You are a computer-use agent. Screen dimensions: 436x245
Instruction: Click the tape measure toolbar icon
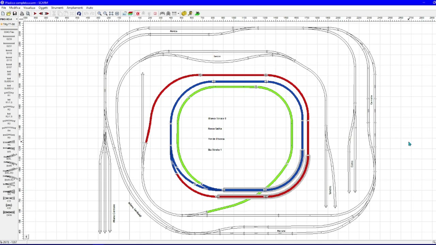point(190,14)
